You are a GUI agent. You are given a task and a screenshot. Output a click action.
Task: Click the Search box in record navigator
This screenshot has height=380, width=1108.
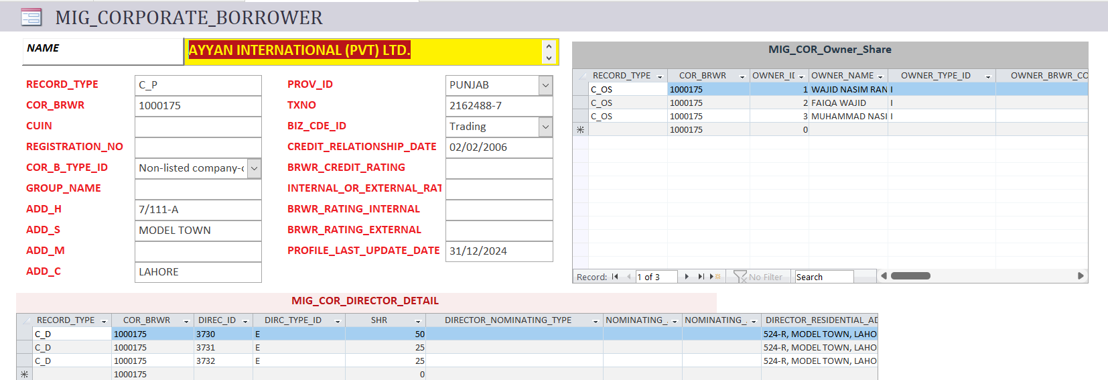pos(823,277)
